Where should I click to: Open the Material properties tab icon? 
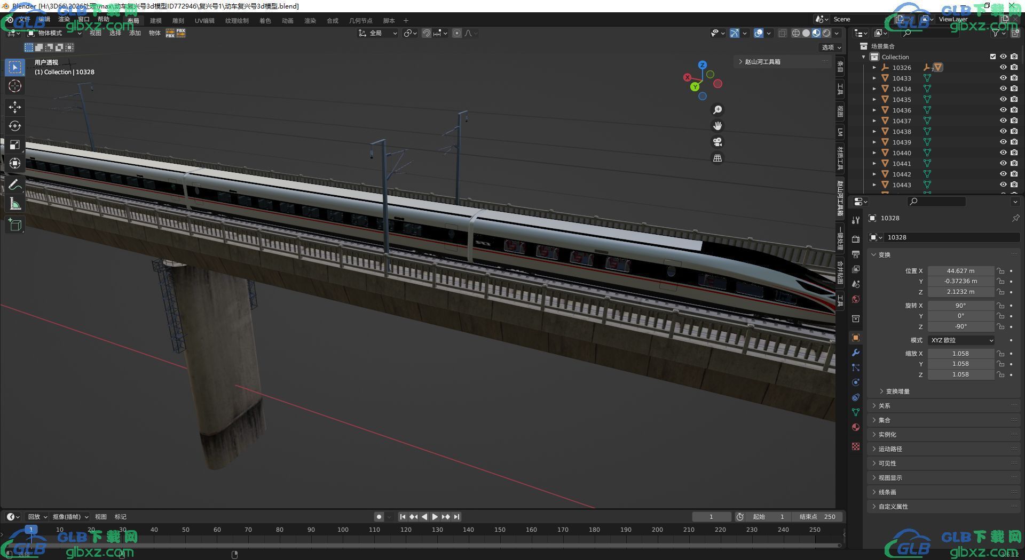pyautogui.click(x=856, y=427)
